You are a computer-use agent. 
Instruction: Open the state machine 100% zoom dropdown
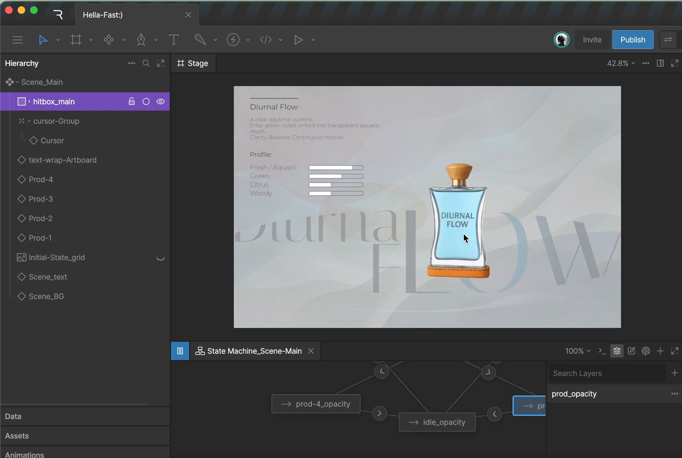point(578,351)
